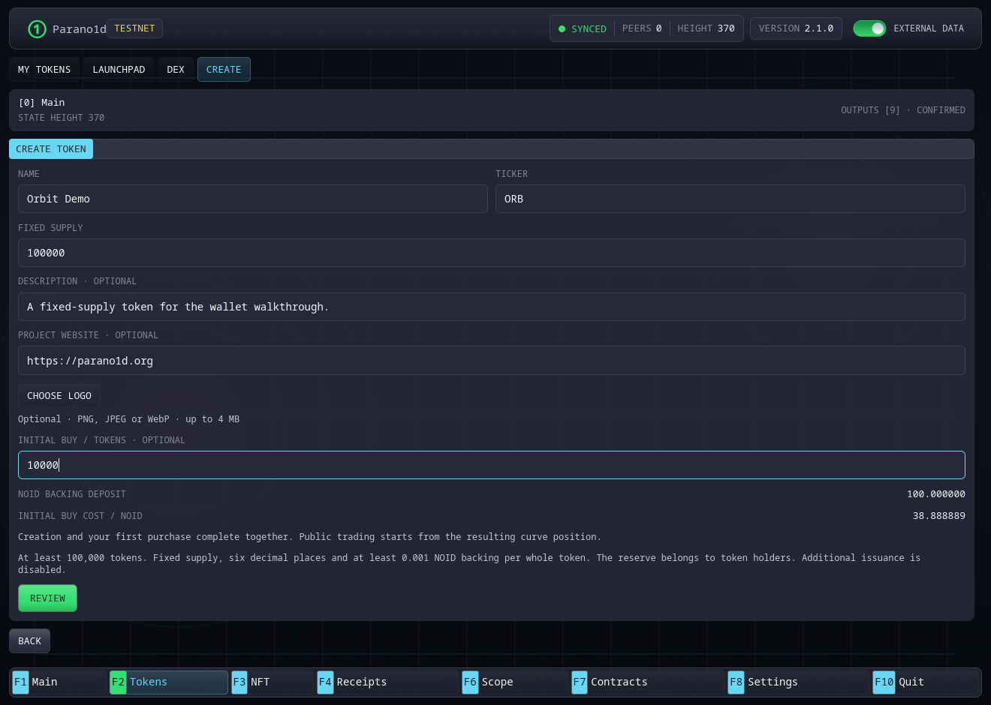Image resolution: width=991 pixels, height=705 pixels.
Task: Click the HEIGHT 370 status
Action: 706,28
